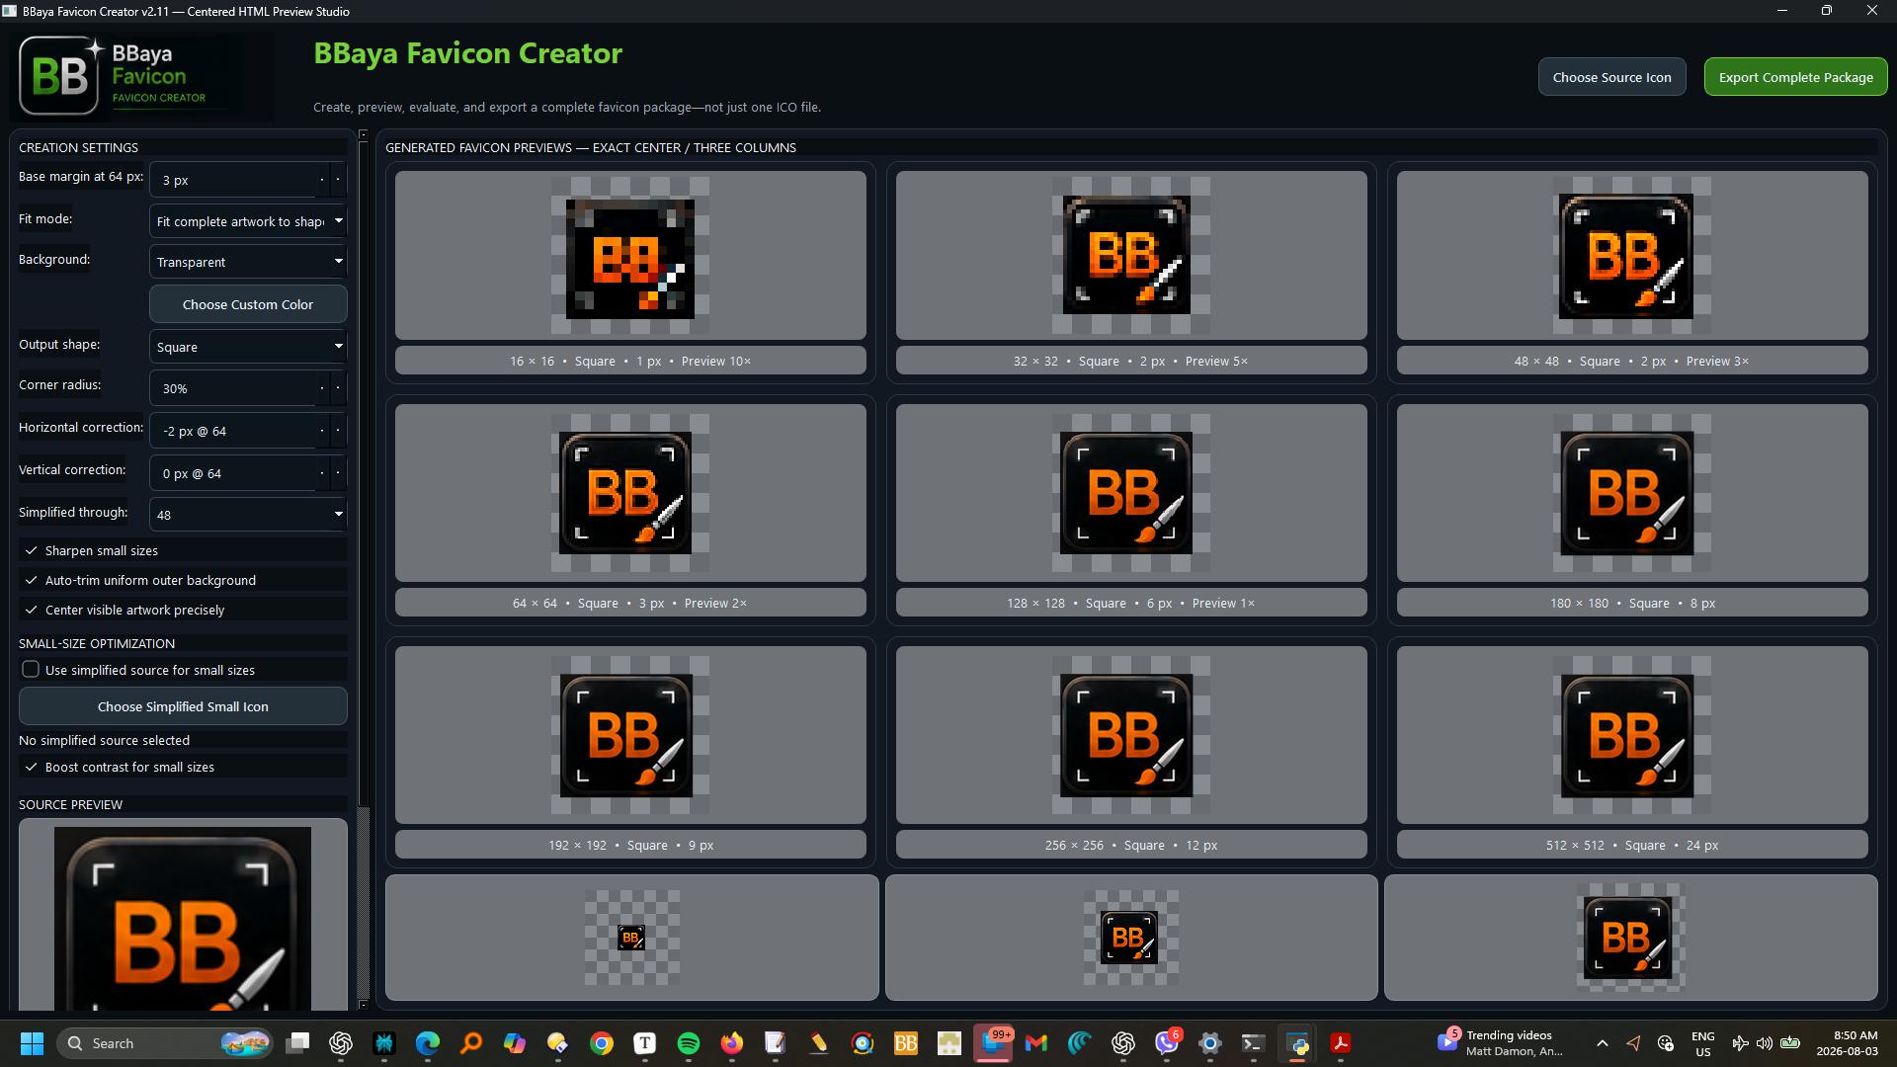The height and width of the screenshot is (1067, 1897).
Task: Open the Windows Start menu
Action: click(32, 1043)
